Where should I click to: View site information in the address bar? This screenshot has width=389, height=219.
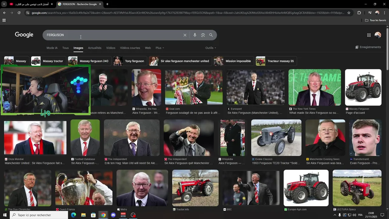point(28,13)
